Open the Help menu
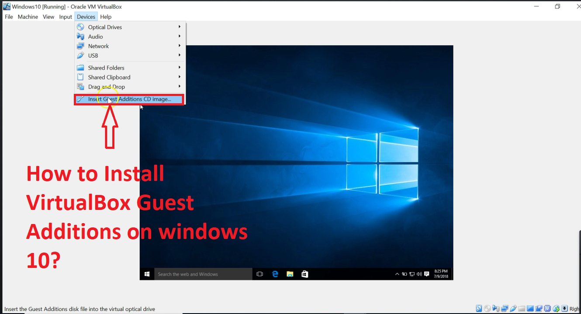 106,17
